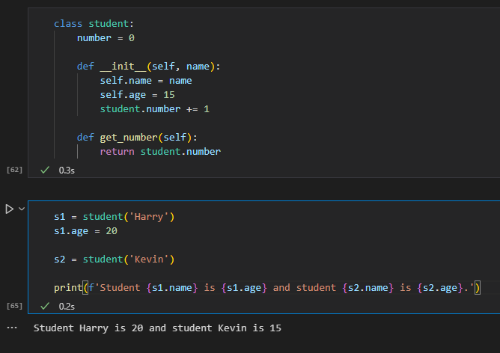Viewport: 500px width, 353px height.
Task: Click execution count label [62]
Action: [14, 170]
